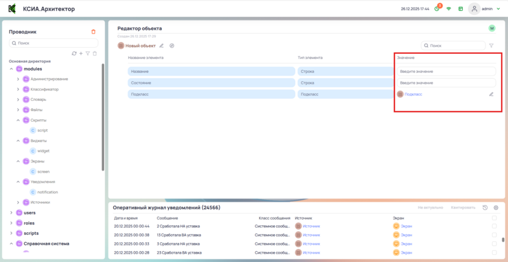The image size is (508, 262).
Task: Click the pencil icon next to Новый объект
Action: click(x=161, y=46)
